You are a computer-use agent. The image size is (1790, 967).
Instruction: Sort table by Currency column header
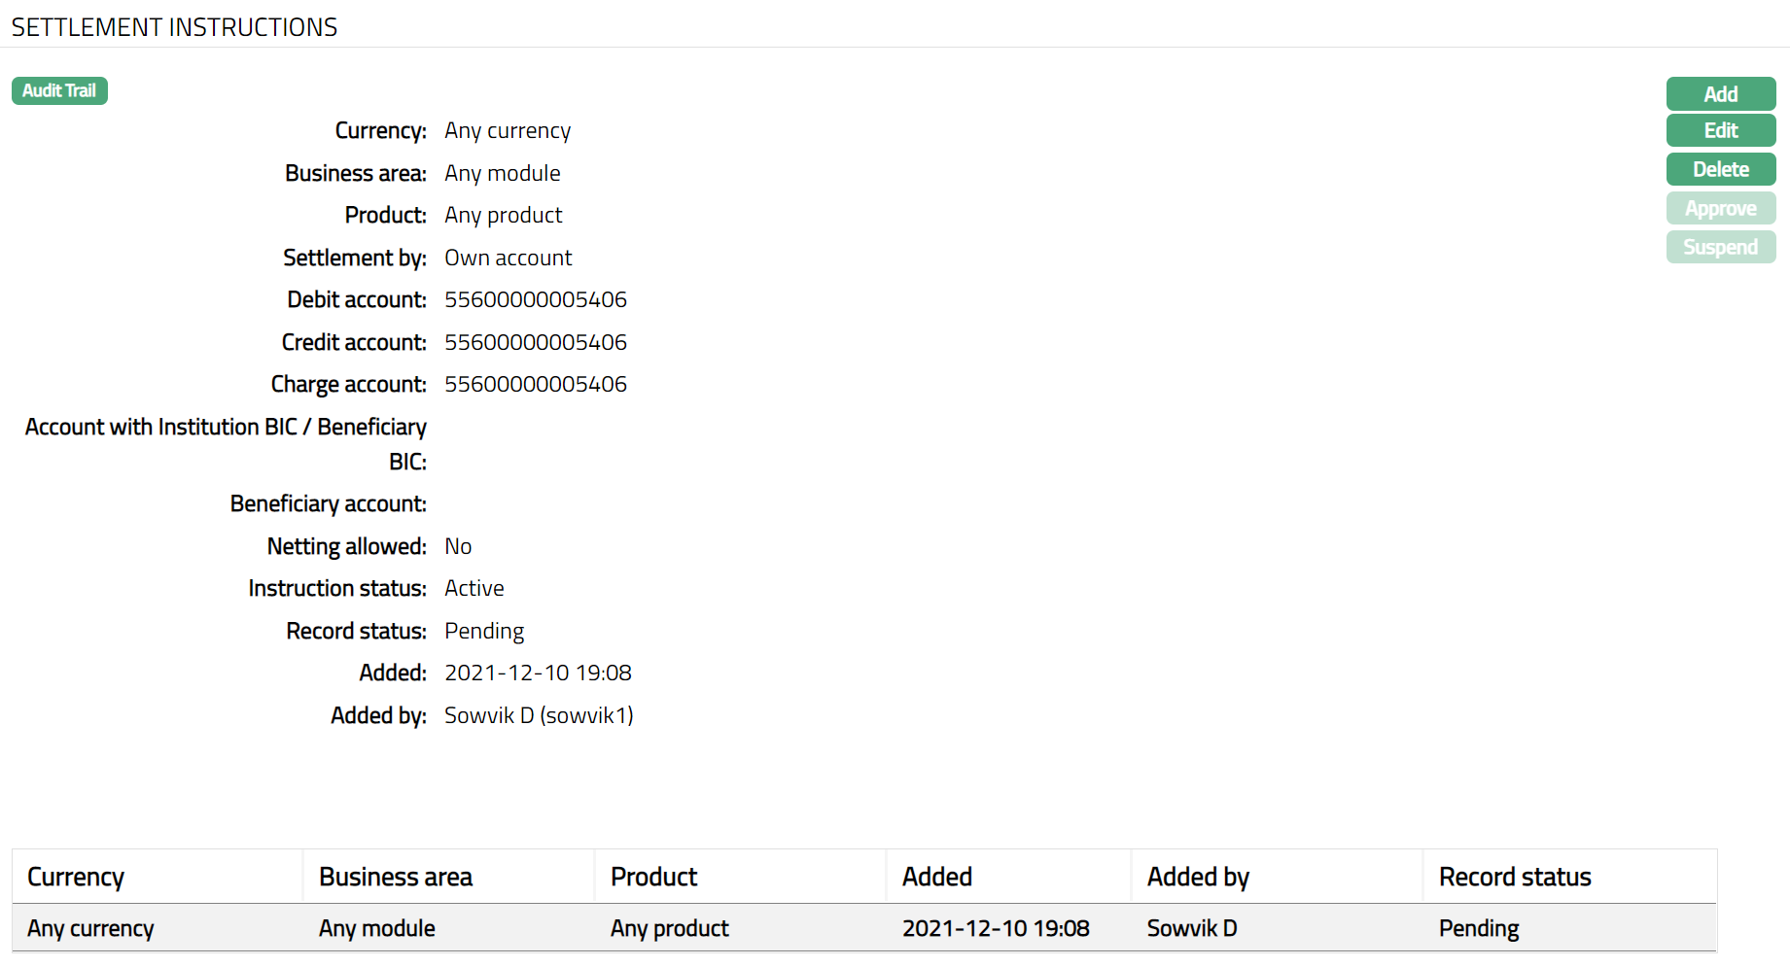click(x=76, y=877)
